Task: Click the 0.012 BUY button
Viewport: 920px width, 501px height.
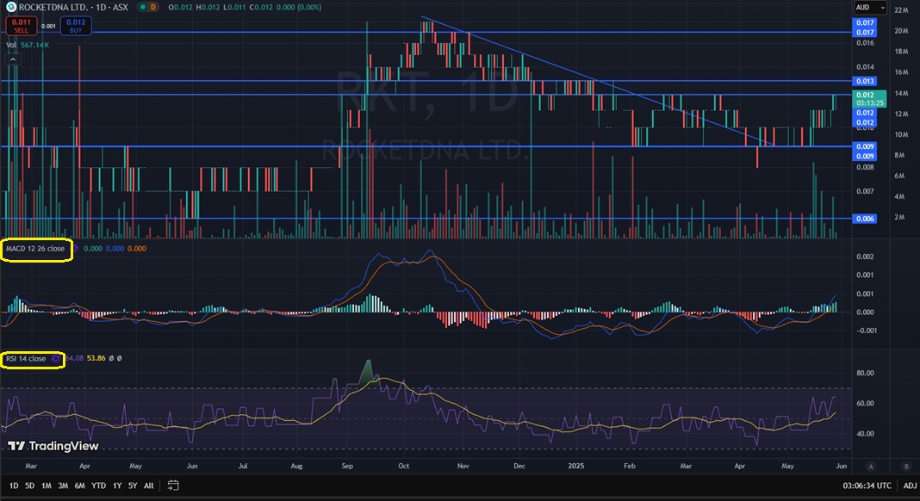Action: point(76,26)
